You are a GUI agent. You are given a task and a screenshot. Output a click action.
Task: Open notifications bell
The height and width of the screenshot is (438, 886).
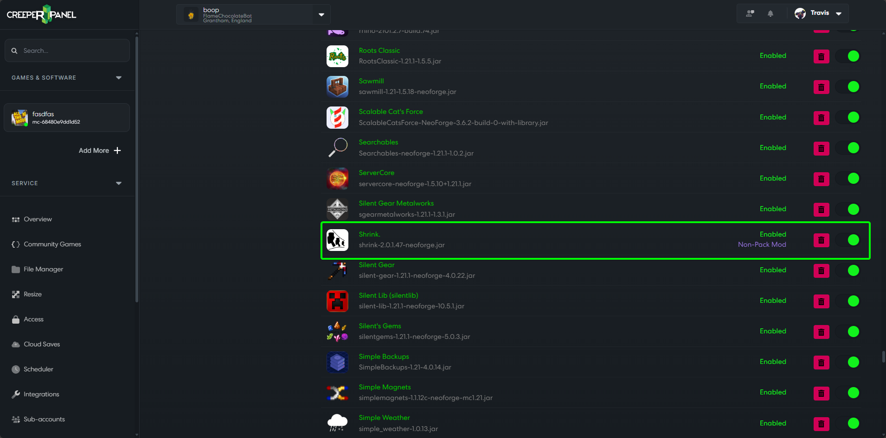(x=770, y=13)
